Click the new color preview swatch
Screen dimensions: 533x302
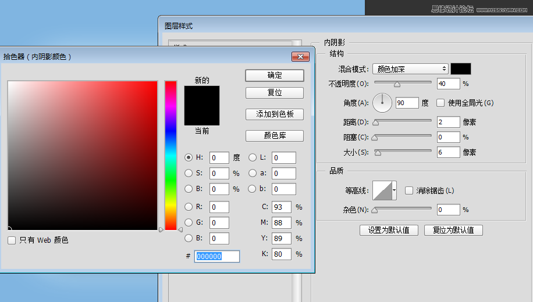point(202,96)
